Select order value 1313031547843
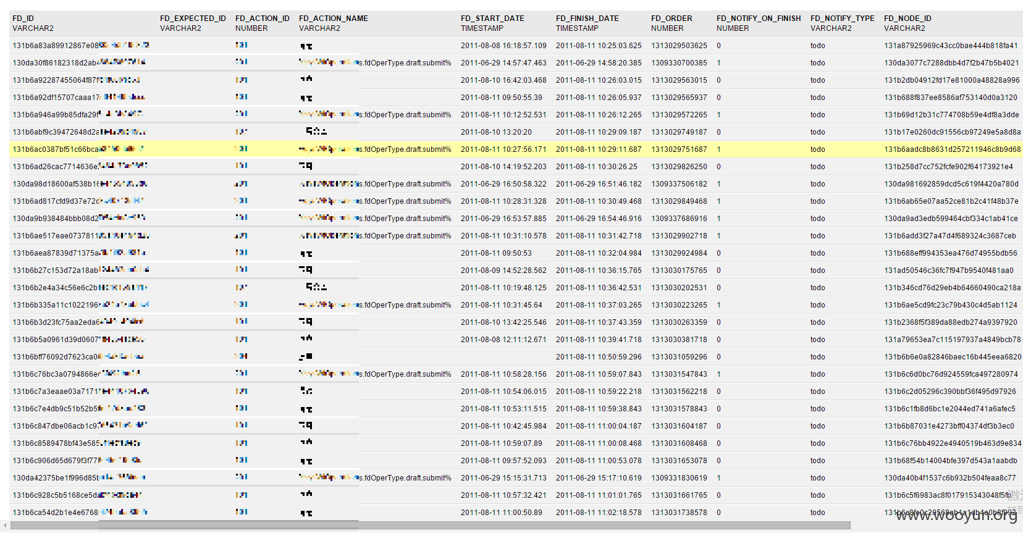1023x533 pixels. coord(679,374)
